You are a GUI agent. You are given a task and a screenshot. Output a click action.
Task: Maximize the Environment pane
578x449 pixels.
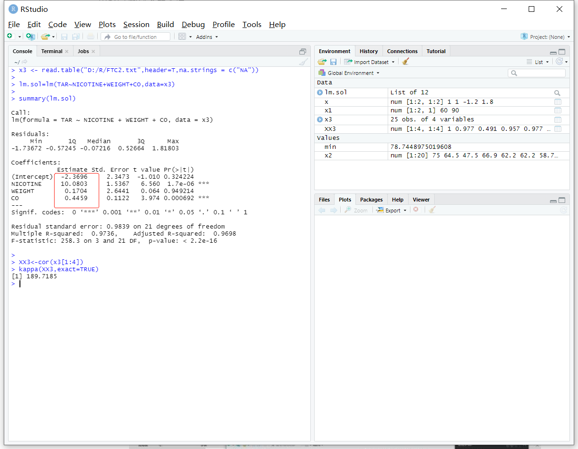pos(562,52)
